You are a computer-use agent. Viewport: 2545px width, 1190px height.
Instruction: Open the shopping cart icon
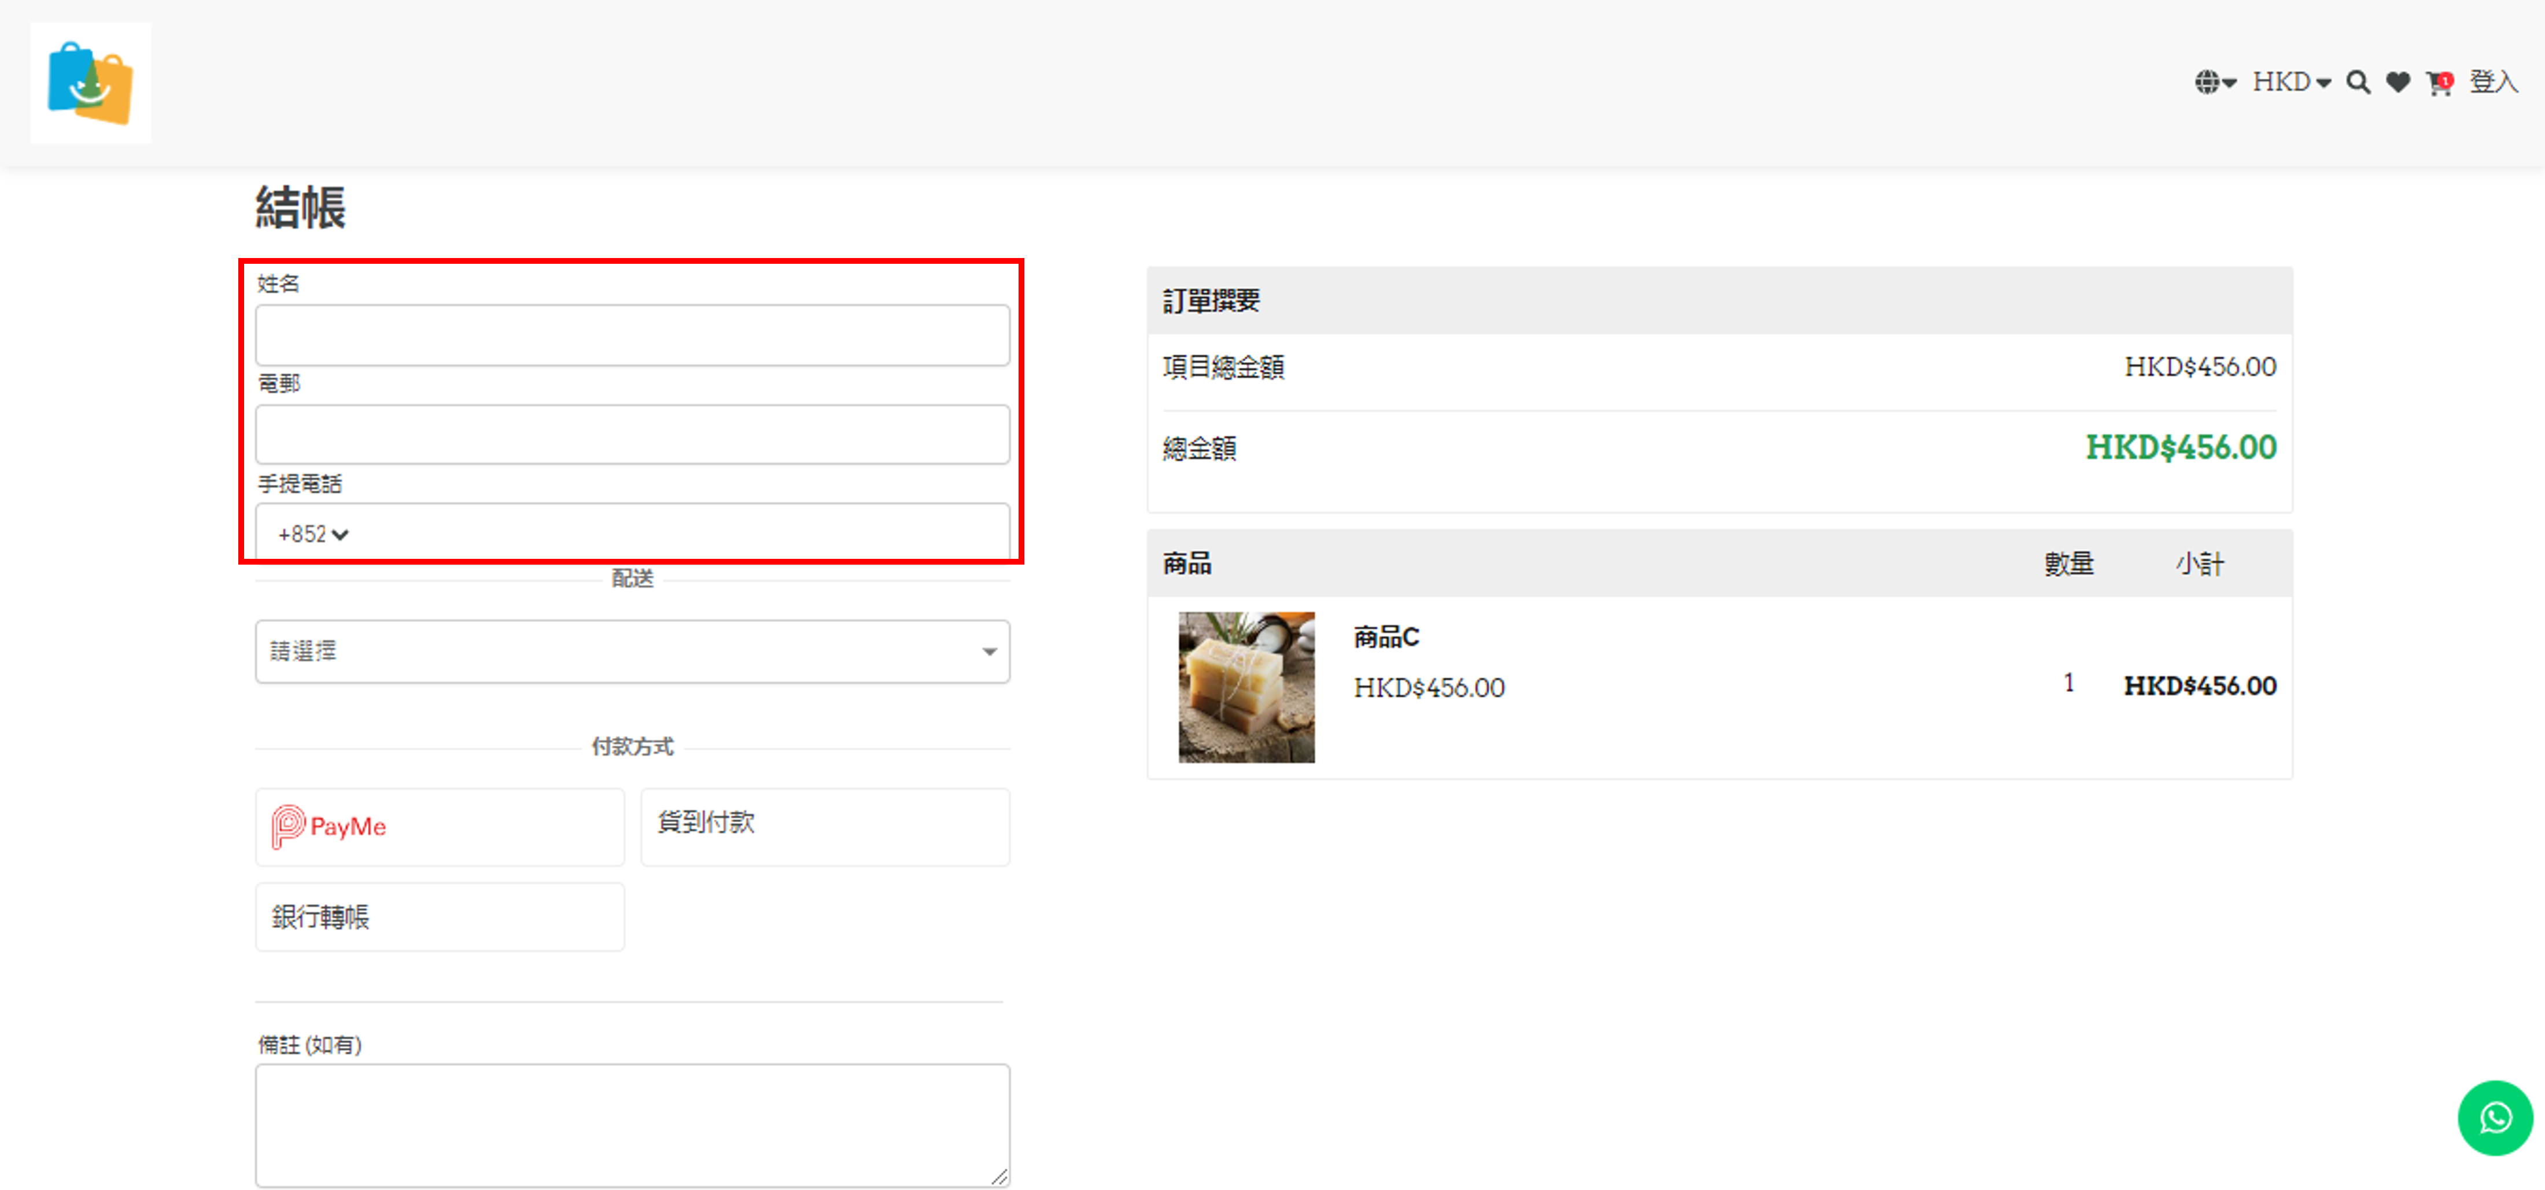click(x=2437, y=83)
